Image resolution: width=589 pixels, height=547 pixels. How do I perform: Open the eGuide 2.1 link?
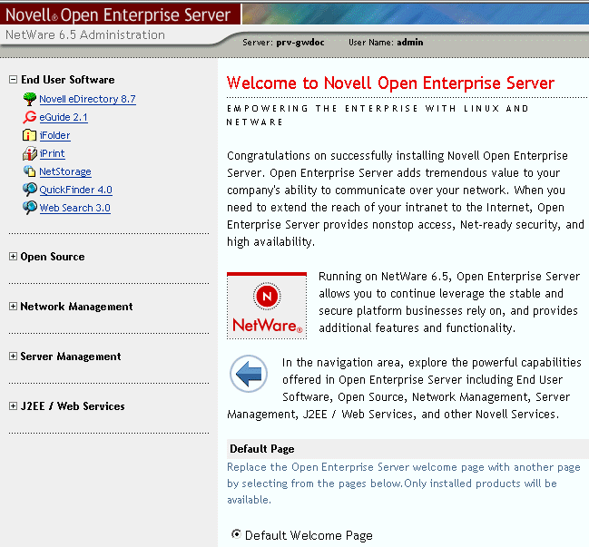click(x=64, y=117)
